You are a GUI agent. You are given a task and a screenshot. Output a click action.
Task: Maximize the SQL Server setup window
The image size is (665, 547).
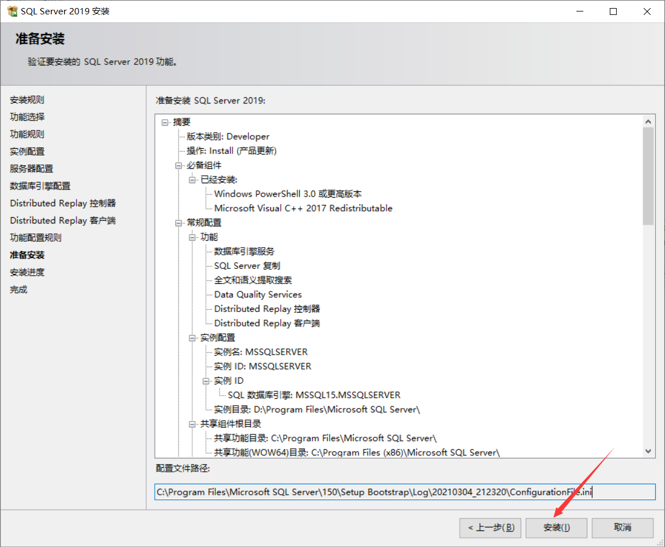[613, 11]
